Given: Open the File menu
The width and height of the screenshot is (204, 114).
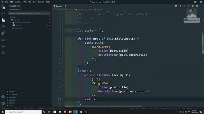Looking at the screenshot, I should click(7, 2).
